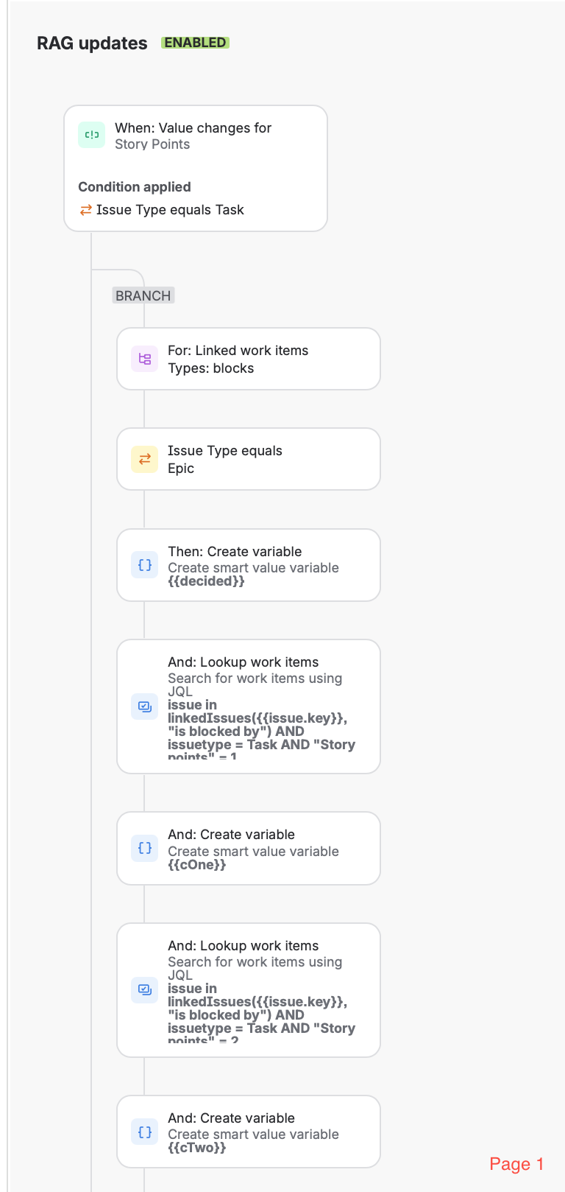Click the curly-braces icon for the decided variable
The image size is (565, 1192).
coord(145,565)
